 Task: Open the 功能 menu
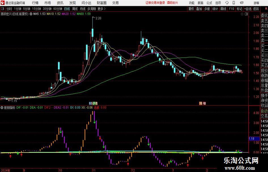(192, 3)
